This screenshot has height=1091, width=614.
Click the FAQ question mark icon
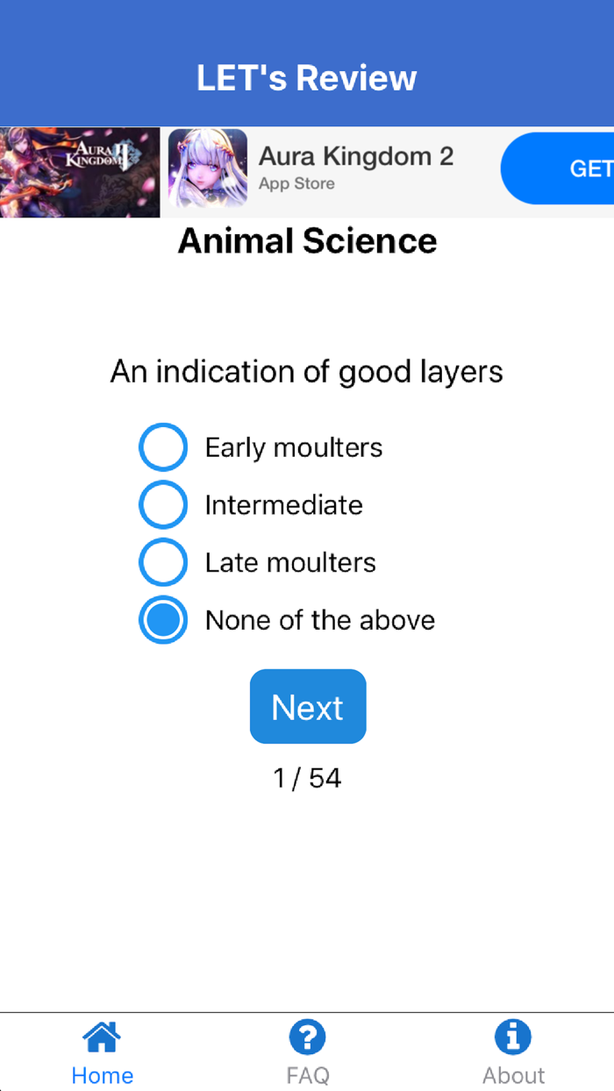pos(307,1036)
